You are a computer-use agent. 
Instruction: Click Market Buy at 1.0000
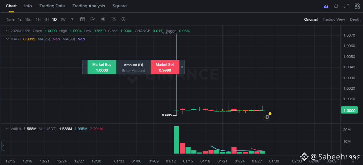tap(102, 67)
